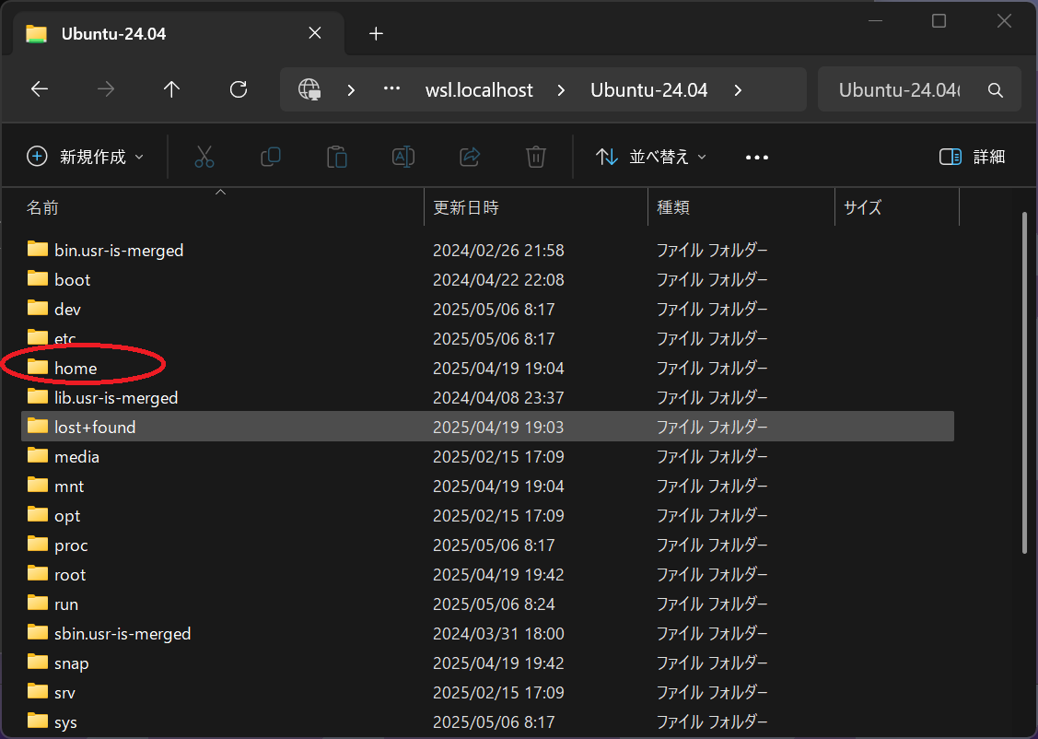Select the boot folder
The width and height of the screenshot is (1038, 739).
487,279
